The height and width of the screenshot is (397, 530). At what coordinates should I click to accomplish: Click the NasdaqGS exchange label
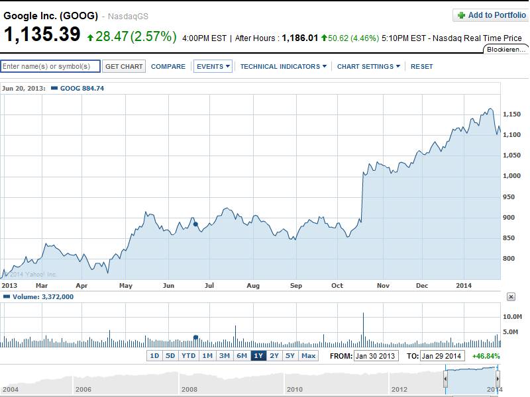point(128,16)
